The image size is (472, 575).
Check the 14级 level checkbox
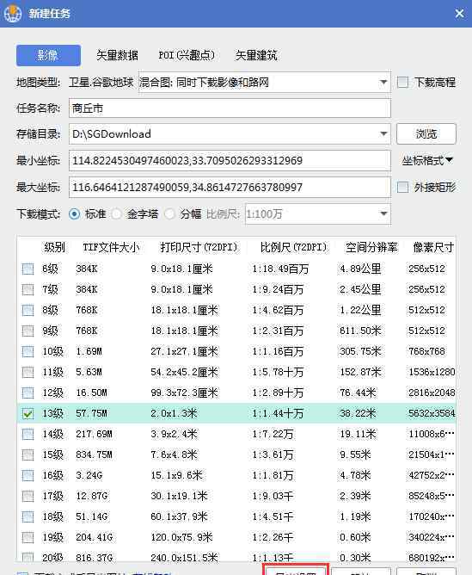28,434
